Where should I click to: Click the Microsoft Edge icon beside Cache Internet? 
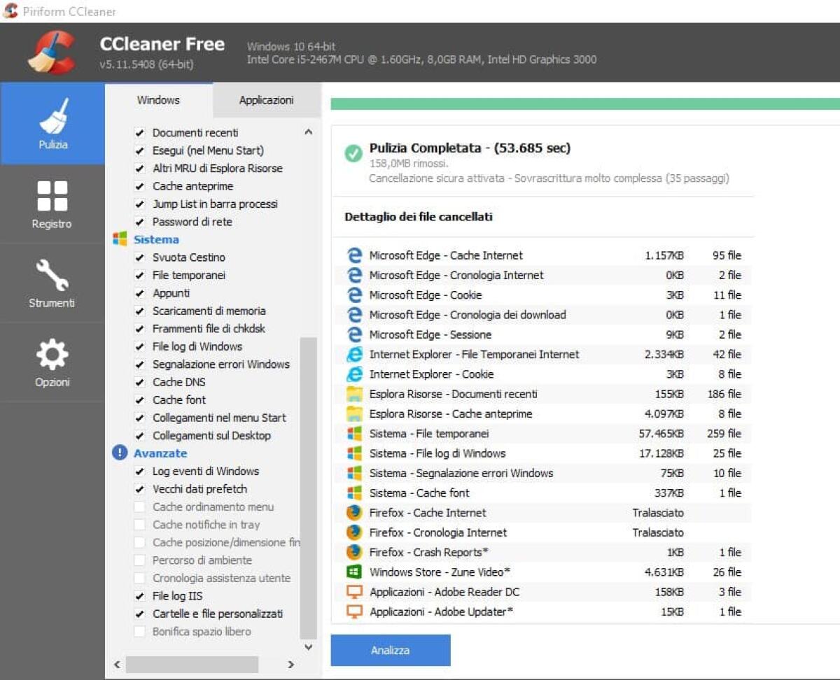(354, 255)
